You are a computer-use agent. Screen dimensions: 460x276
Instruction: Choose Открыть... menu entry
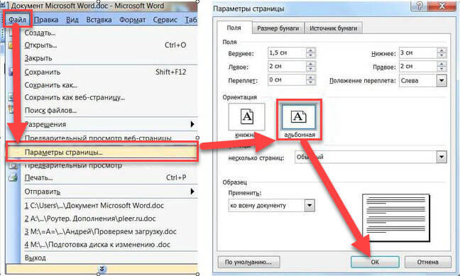[x=40, y=45]
